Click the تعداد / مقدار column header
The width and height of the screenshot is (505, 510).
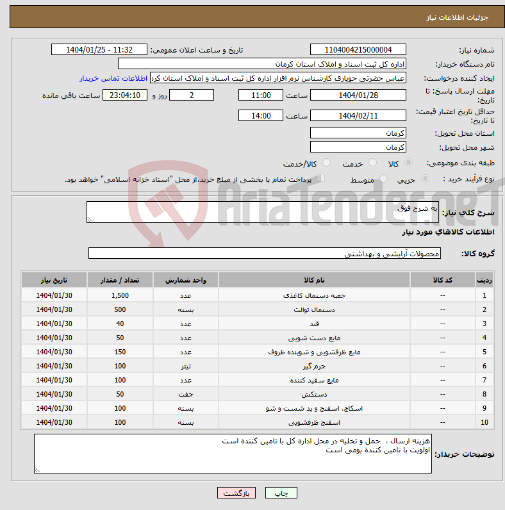120,280
